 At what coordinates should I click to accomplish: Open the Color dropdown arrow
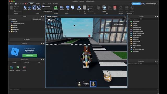(x=85, y=11)
